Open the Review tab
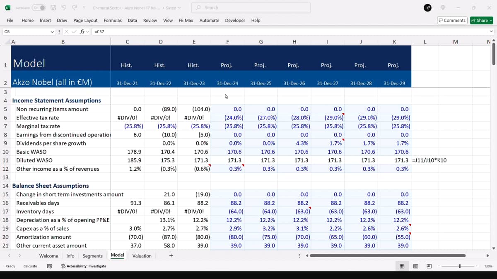Image resolution: width=497 pixels, height=279 pixels. coord(150,20)
